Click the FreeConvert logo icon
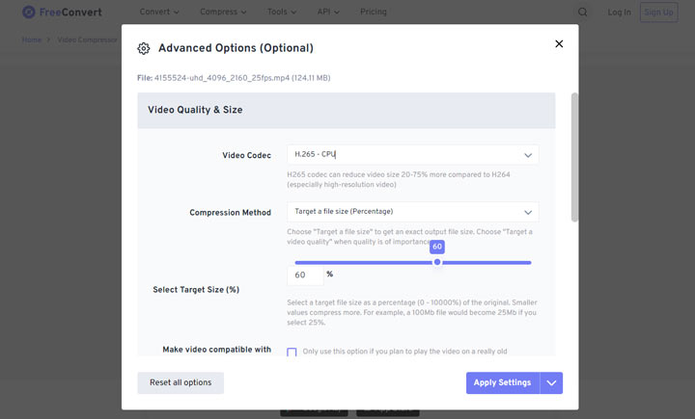 [x=29, y=13]
